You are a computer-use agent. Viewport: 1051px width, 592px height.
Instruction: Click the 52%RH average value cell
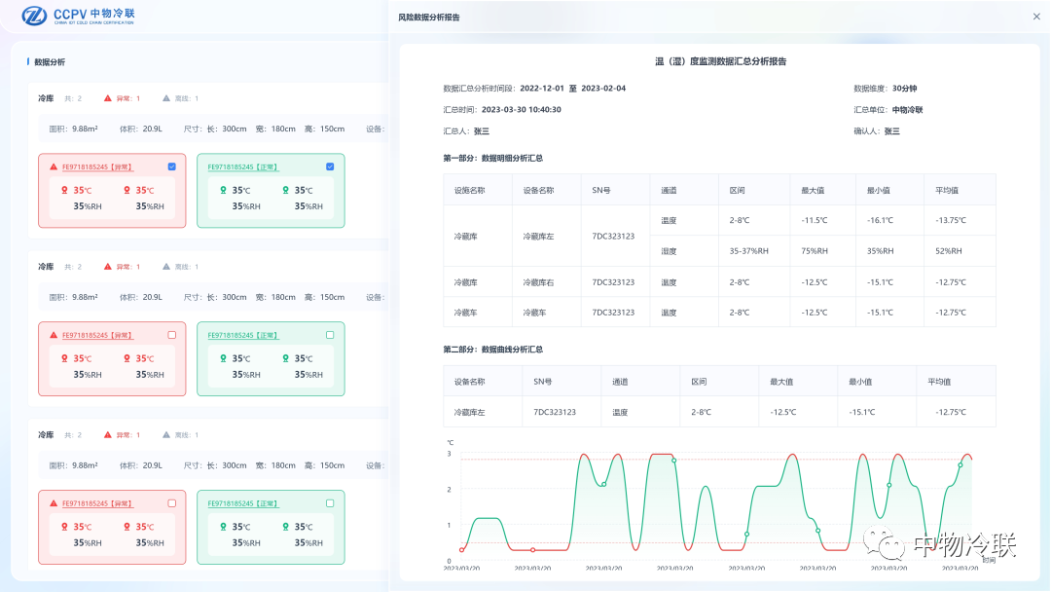coord(960,251)
